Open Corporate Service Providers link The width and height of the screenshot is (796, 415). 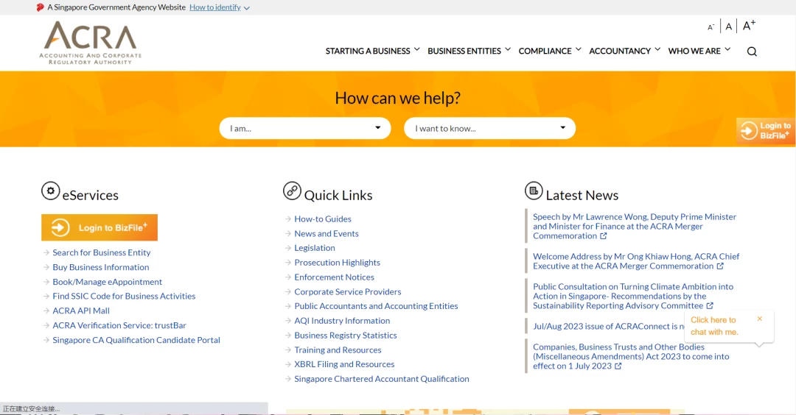tap(348, 292)
